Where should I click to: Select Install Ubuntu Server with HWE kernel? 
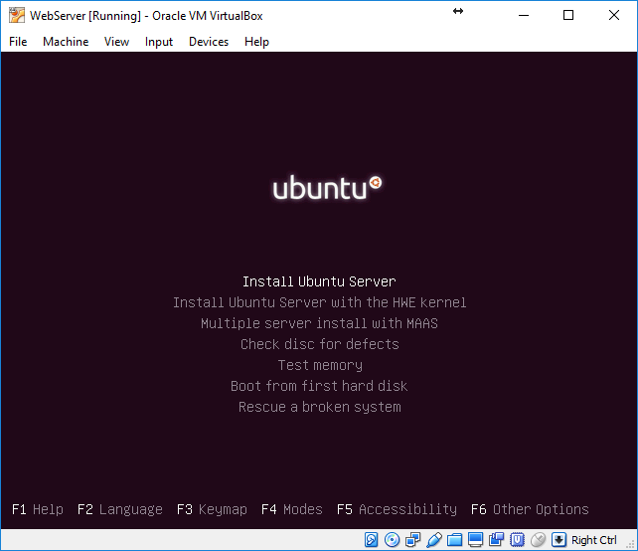tap(319, 302)
